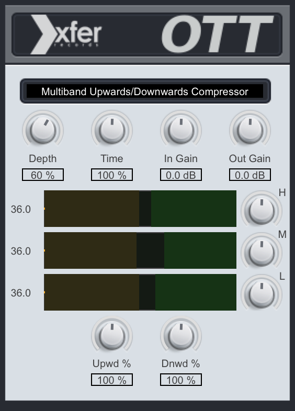
Task: Click the Dnwd % knob
Action: pyautogui.click(x=180, y=335)
